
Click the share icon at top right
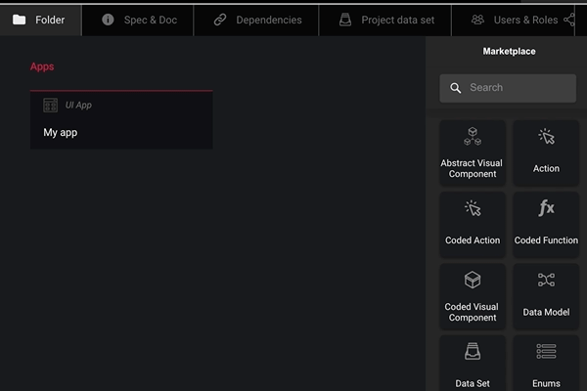pyautogui.click(x=569, y=19)
